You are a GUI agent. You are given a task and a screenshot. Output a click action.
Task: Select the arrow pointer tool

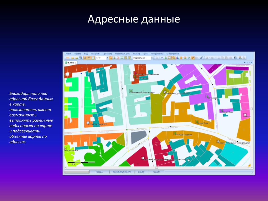[157, 58]
